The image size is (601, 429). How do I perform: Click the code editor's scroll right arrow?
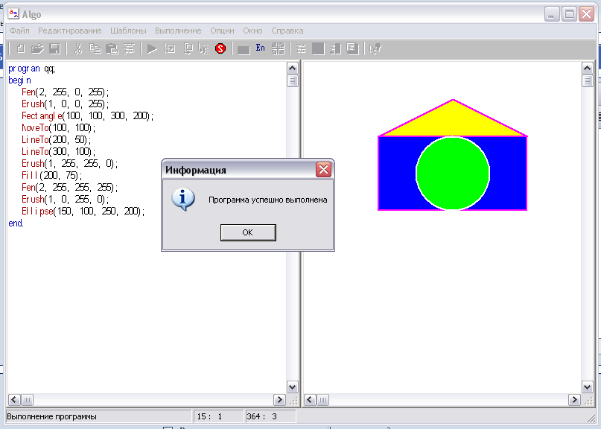pos(279,400)
